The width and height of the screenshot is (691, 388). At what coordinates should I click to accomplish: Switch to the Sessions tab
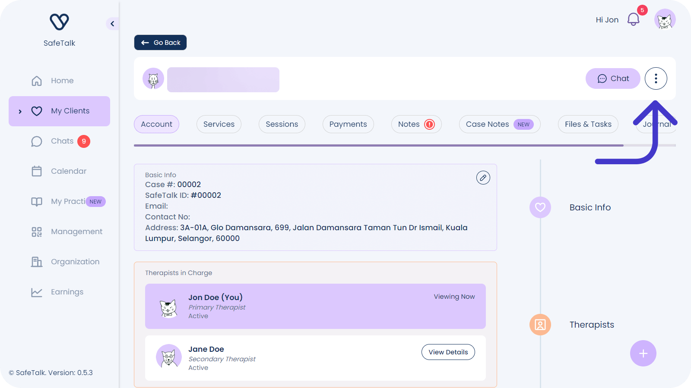tap(282, 124)
